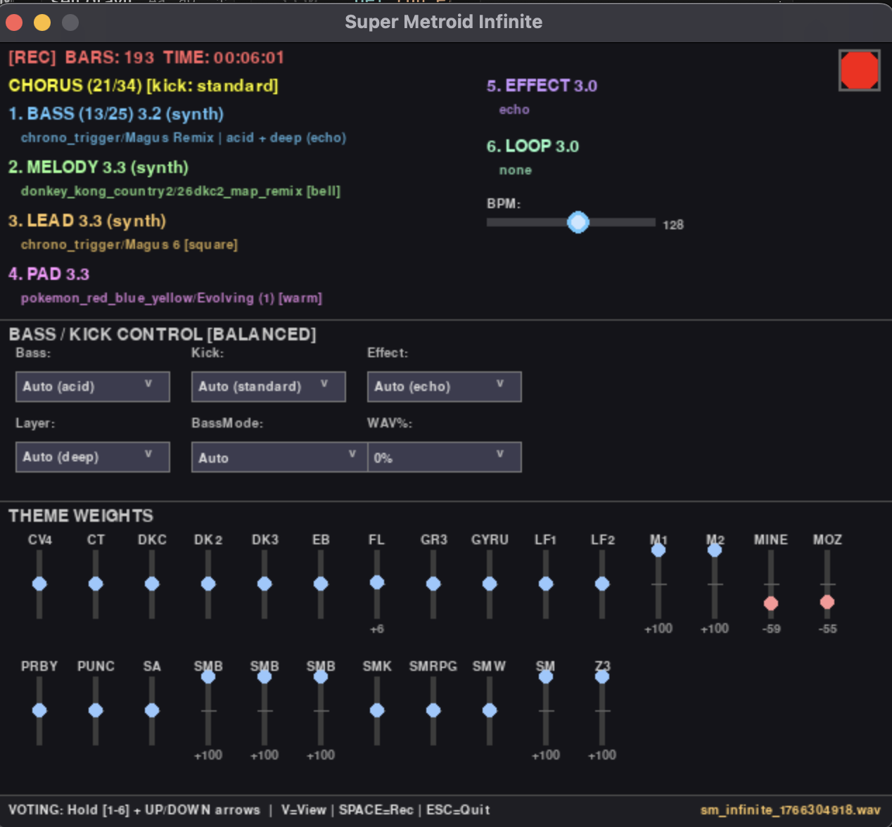
Task: Click the SMRPG theme weight slider knob
Action: 433,710
